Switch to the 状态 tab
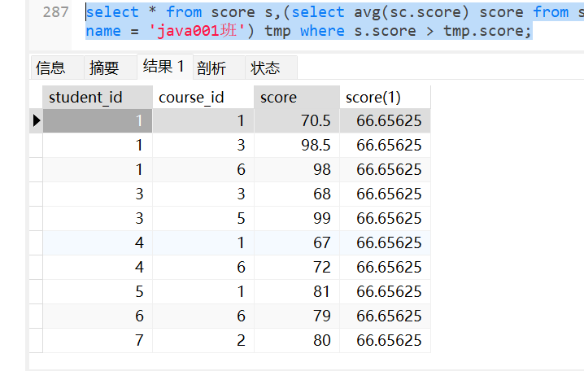Viewport: 584px width, 371px height. (x=271, y=68)
